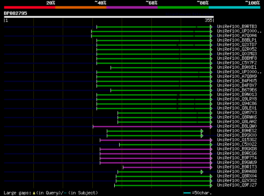264x196 pixels.
Task: Open hit UniRef100_Q2R052
Action: click(x=237, y=49)
